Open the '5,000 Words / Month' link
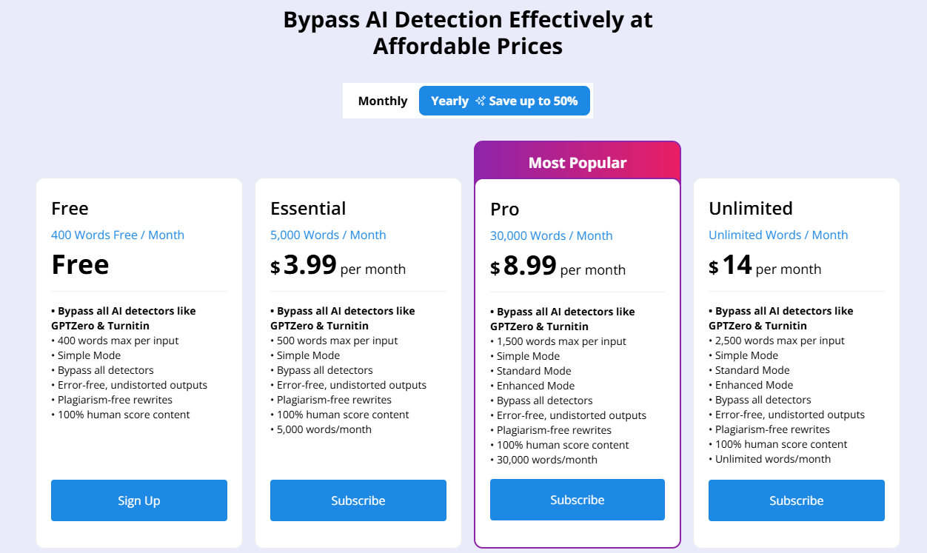The height and width of the screenshot is (553, 927). click(328, 235)
